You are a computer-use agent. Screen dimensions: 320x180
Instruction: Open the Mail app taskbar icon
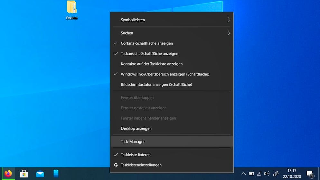click(40, 174)
